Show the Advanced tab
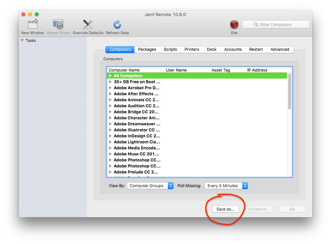The image size is (331, 244). point(280,49)
